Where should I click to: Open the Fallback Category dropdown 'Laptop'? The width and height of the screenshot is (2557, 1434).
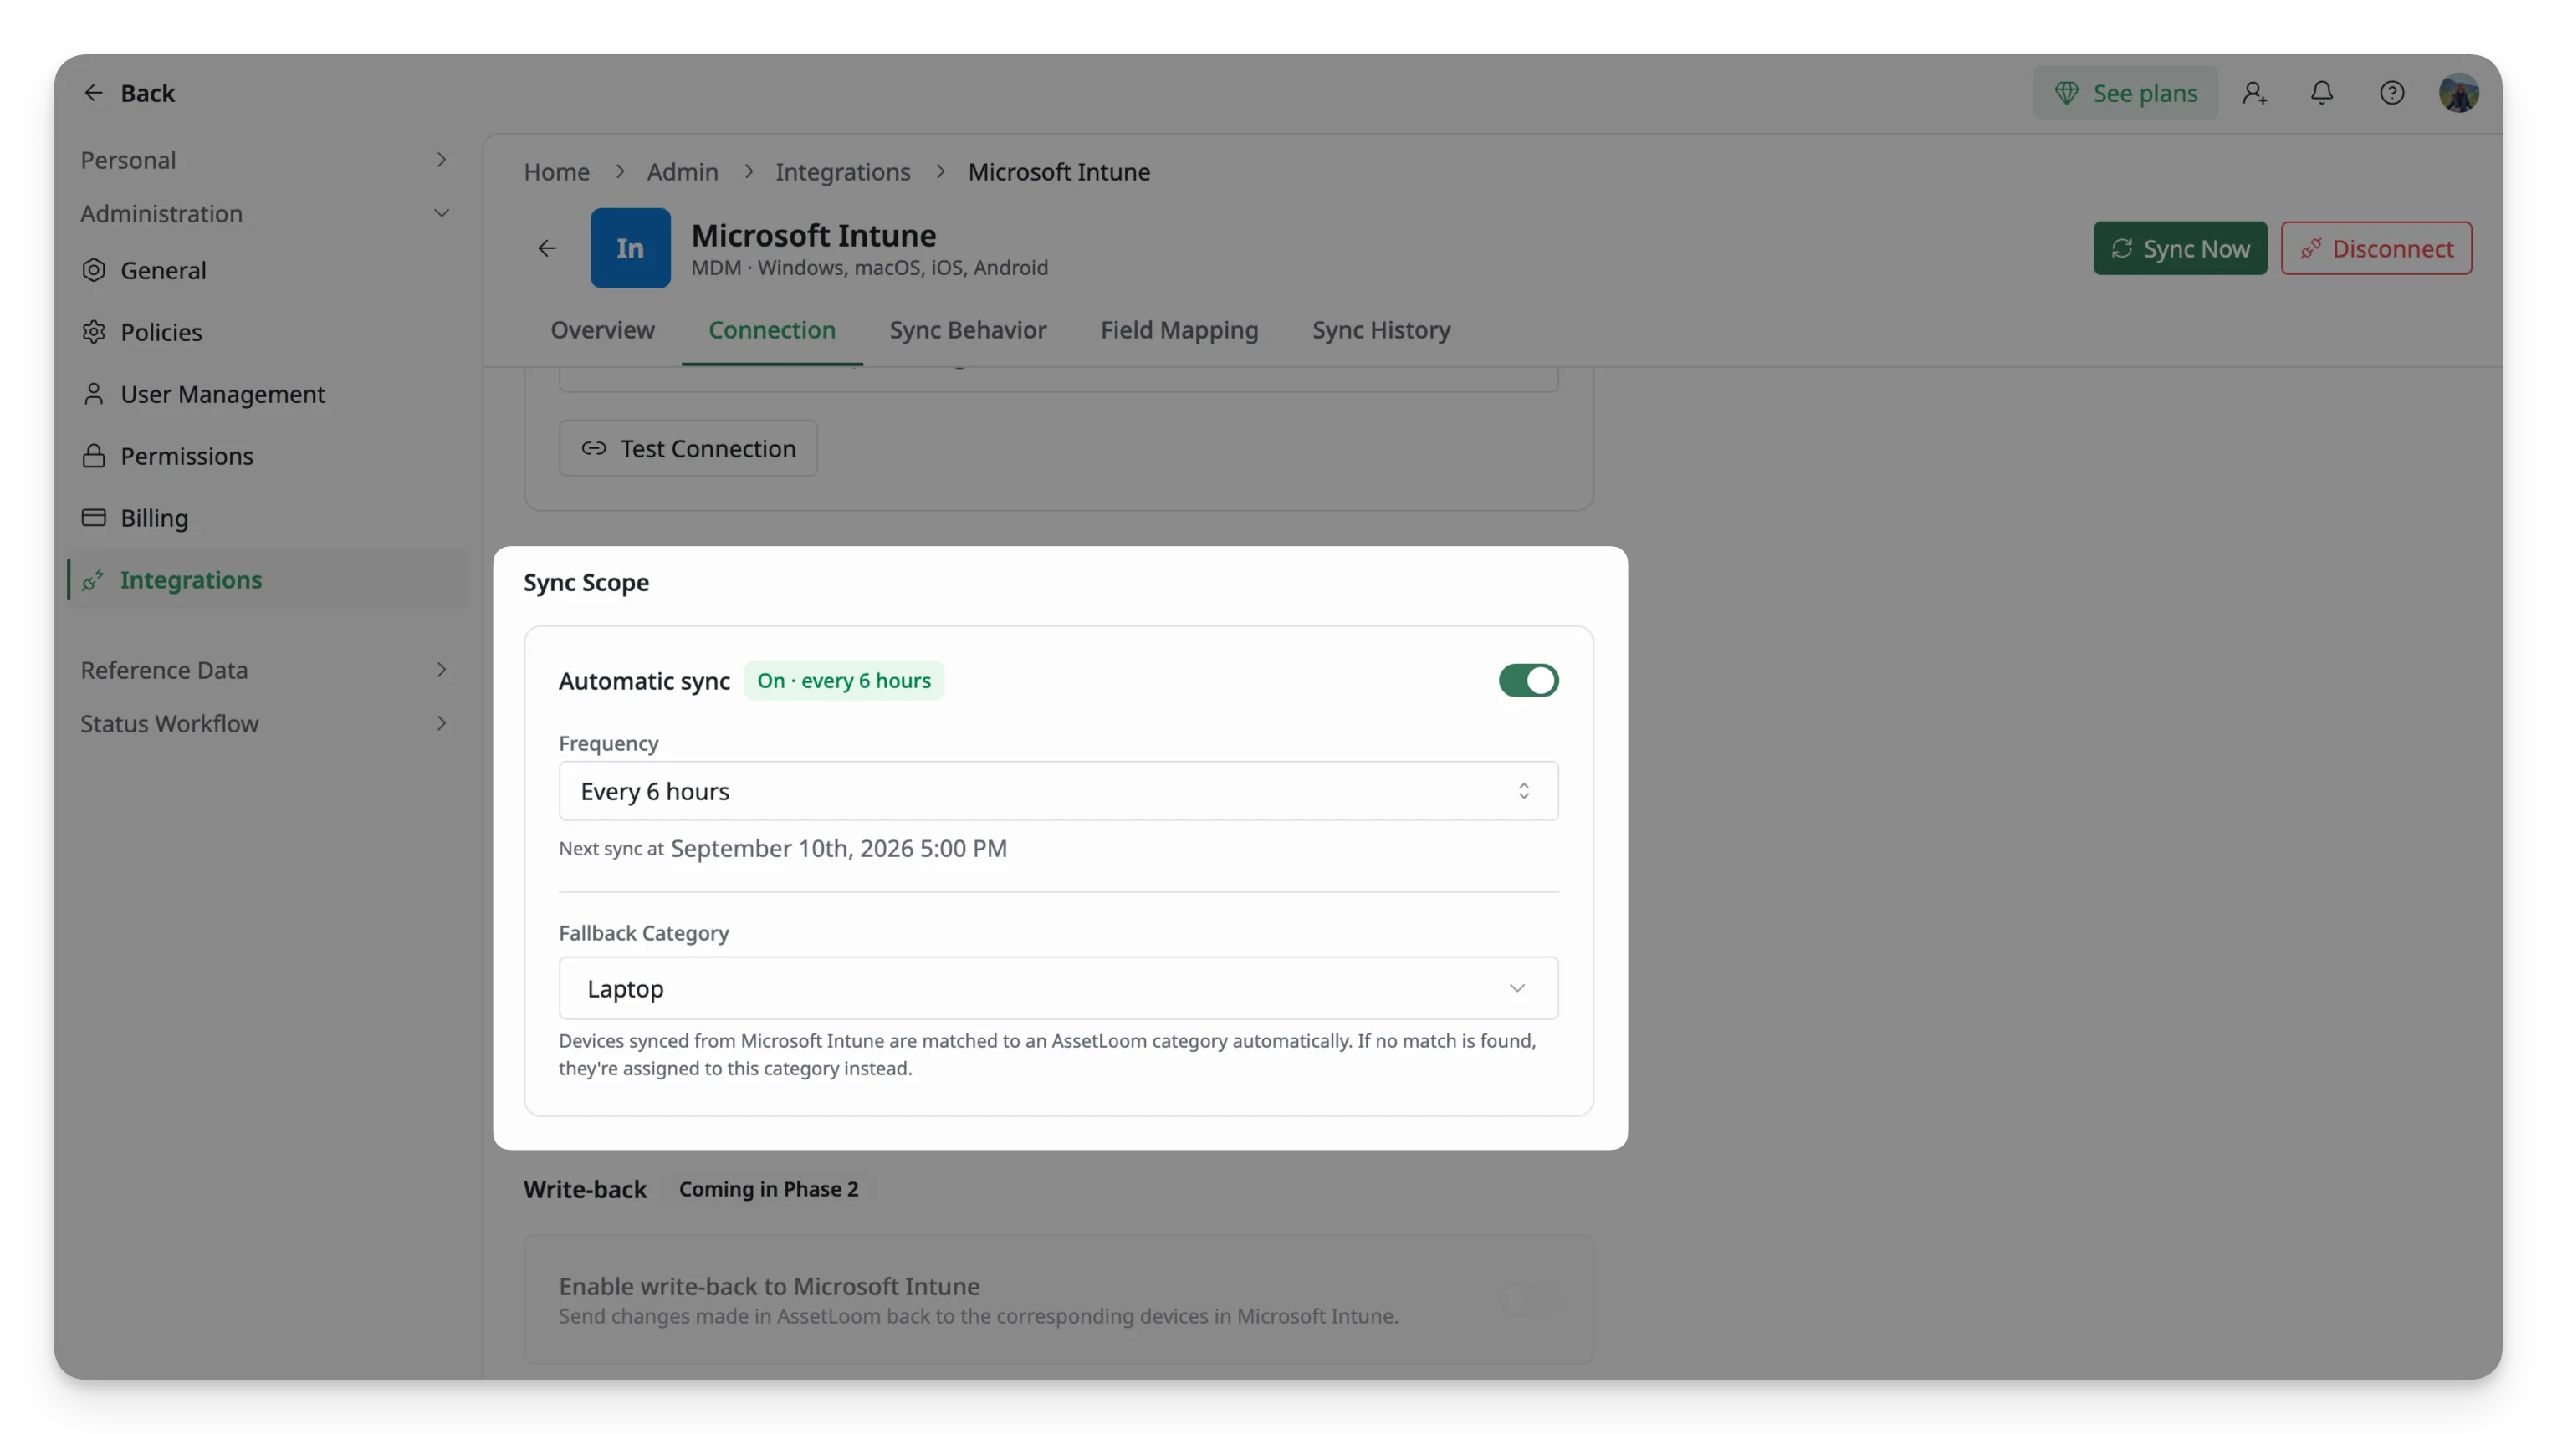(x=1058, y=987)
